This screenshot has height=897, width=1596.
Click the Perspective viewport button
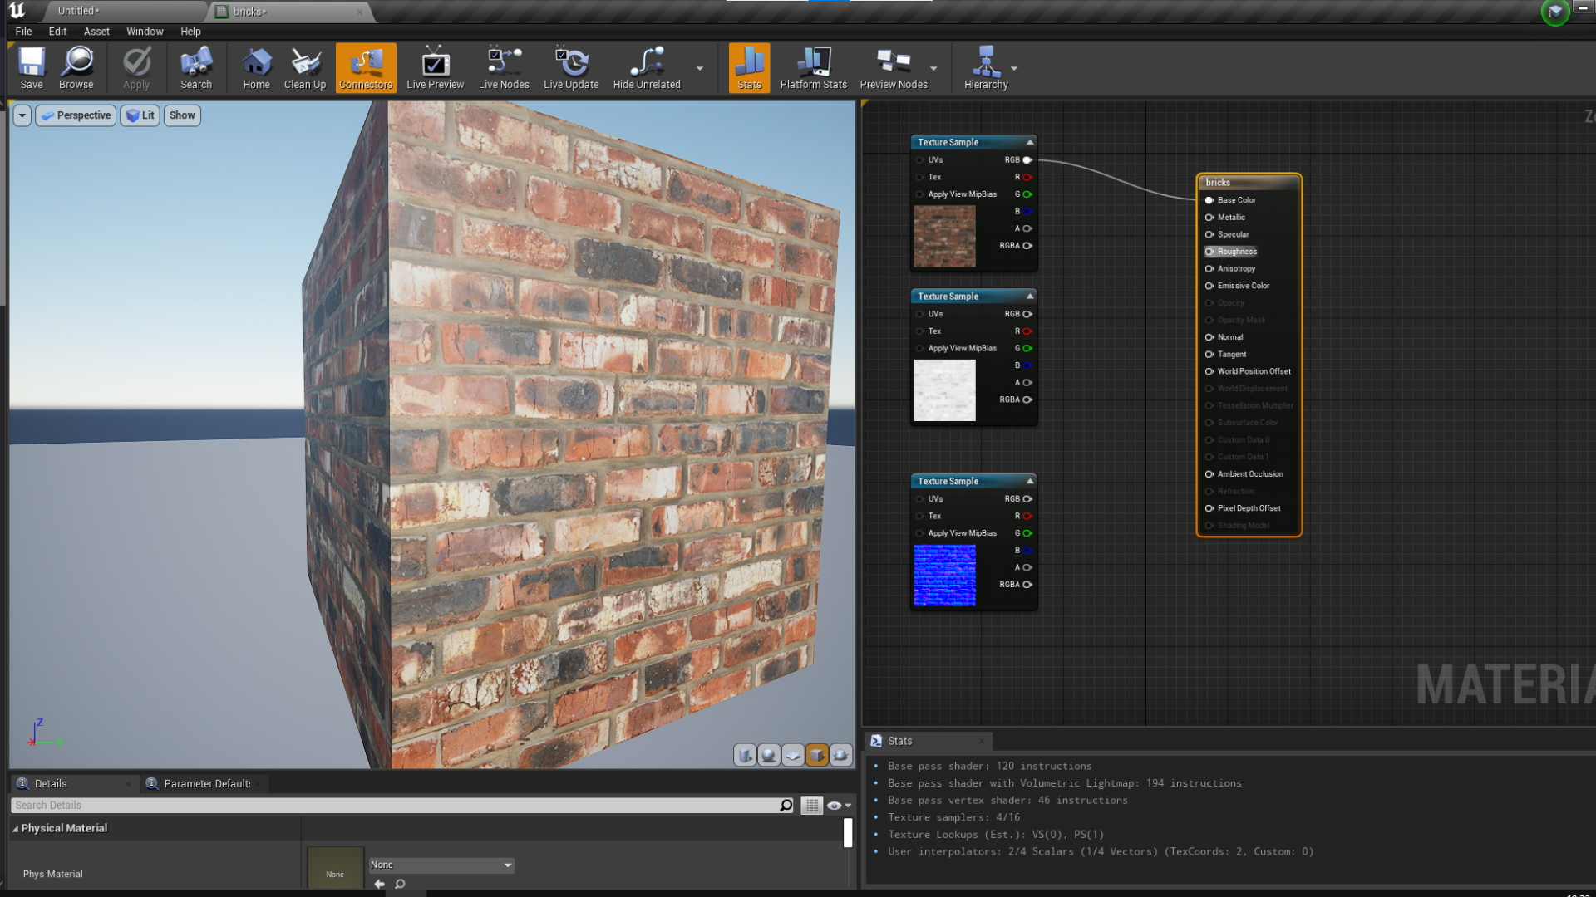76,115
